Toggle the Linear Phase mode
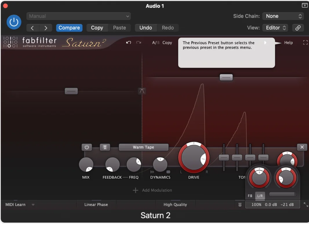 pos(96,204)
